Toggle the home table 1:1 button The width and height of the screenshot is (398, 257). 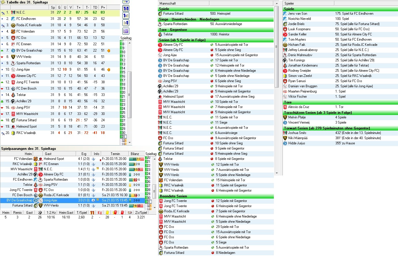pyautogui.click(x=126, y=16)
